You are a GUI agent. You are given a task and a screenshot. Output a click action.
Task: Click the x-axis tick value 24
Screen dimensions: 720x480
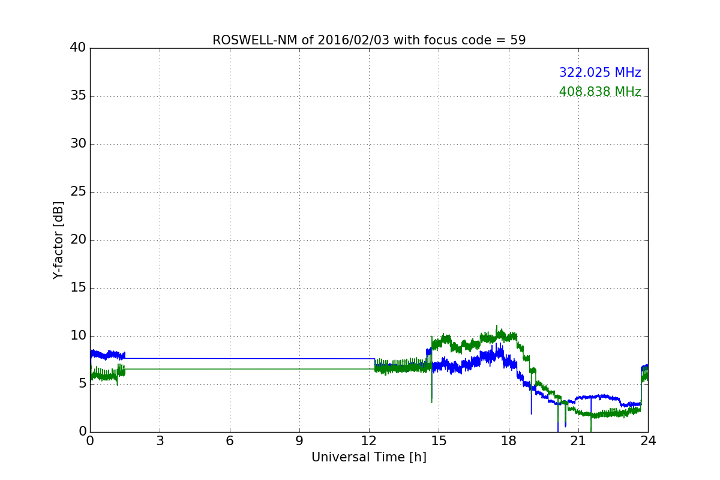[x=648, y=441]
